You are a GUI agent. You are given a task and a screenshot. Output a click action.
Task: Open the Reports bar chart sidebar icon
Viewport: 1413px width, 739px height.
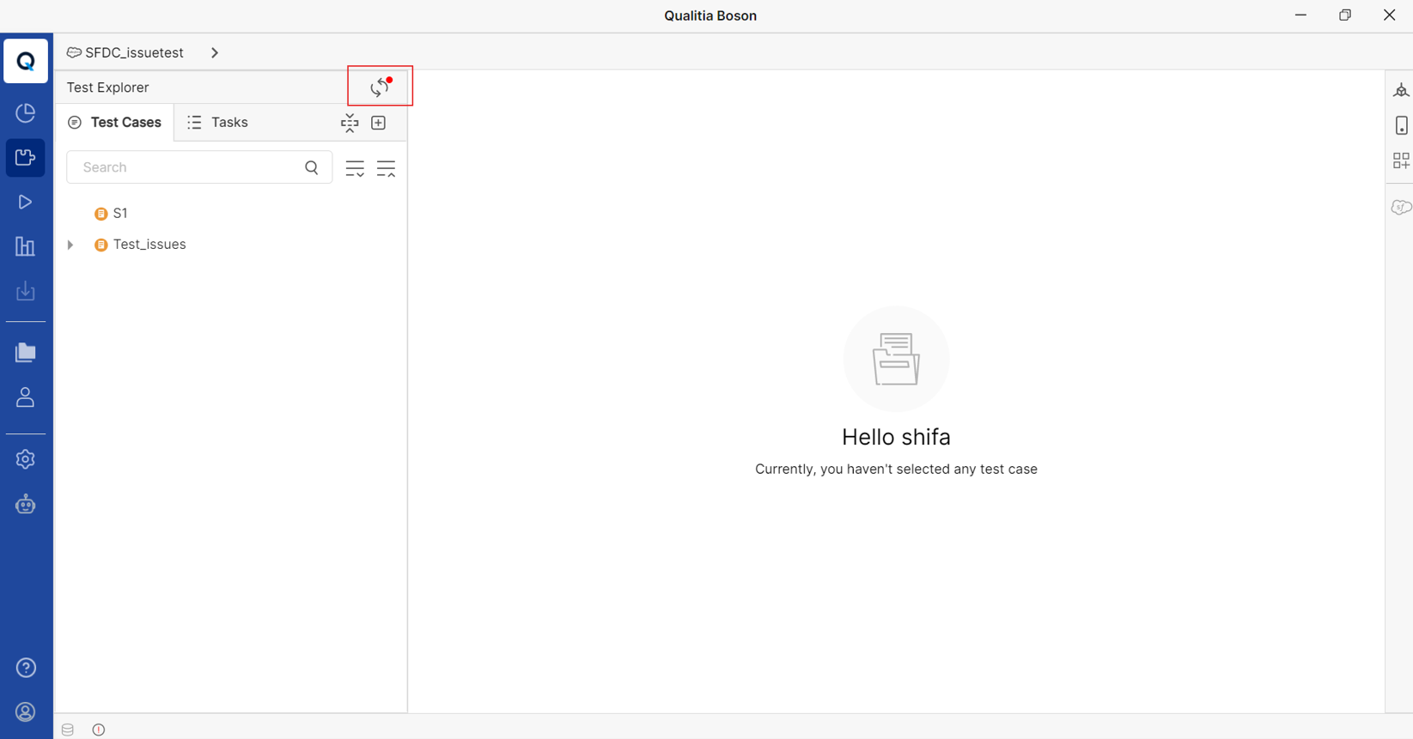(26, 246)
